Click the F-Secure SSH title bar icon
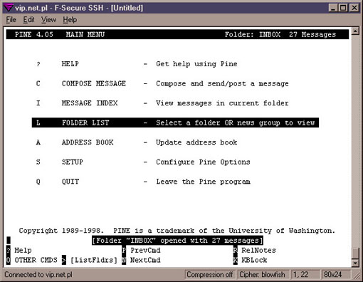The width and height of the screenshot is (363, 282). coord(8,8)
